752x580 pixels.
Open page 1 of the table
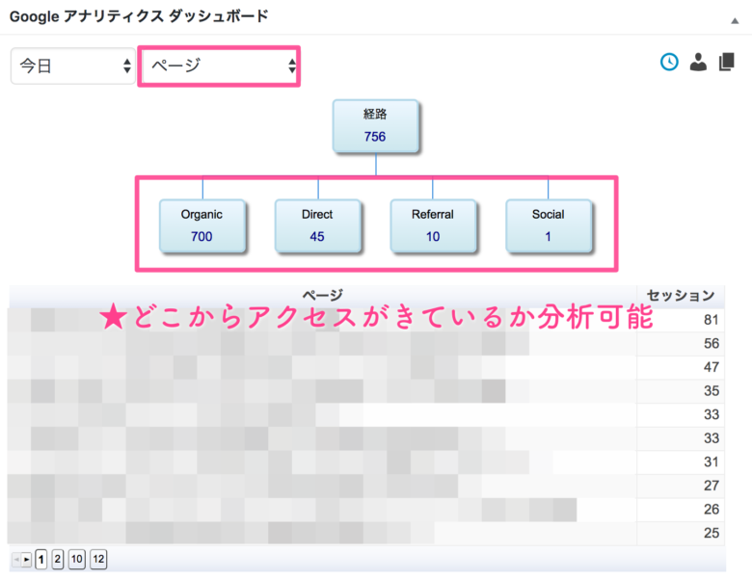click(41, 560)
